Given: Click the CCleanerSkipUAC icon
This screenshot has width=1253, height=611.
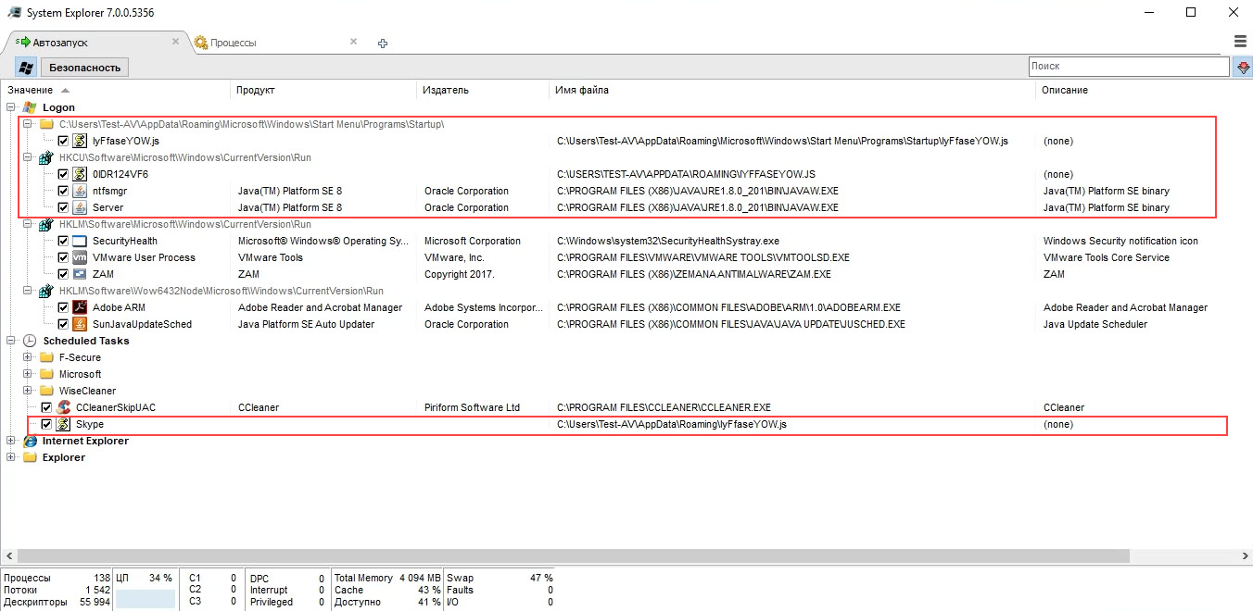Looking at the screenshot, I should coord(64,407).
